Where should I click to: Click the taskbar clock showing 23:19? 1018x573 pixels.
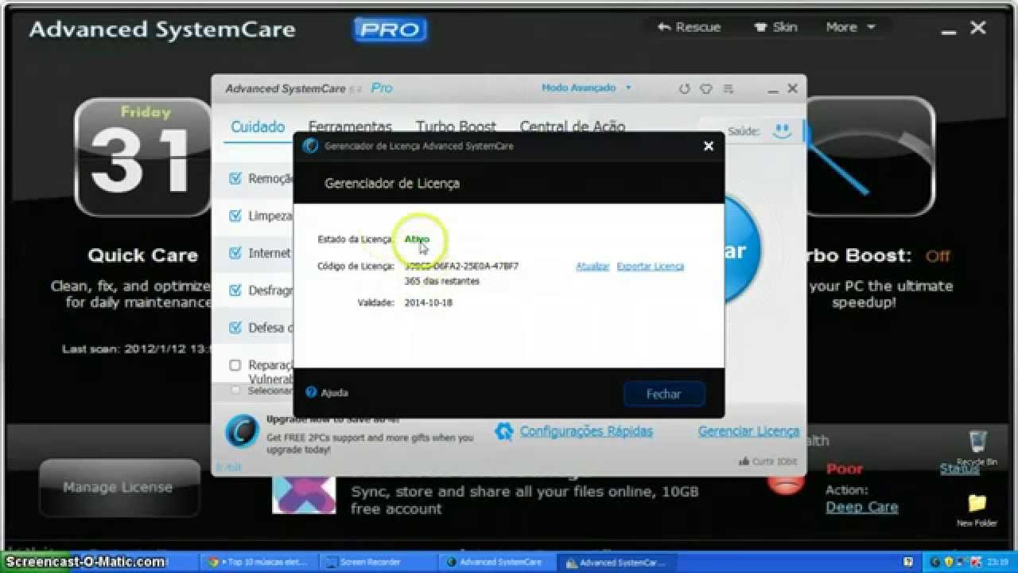[999, 562]
